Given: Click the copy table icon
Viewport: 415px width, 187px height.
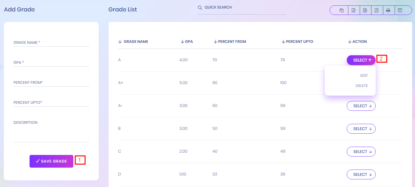Looking at the screenshot, I should point(342,10).
